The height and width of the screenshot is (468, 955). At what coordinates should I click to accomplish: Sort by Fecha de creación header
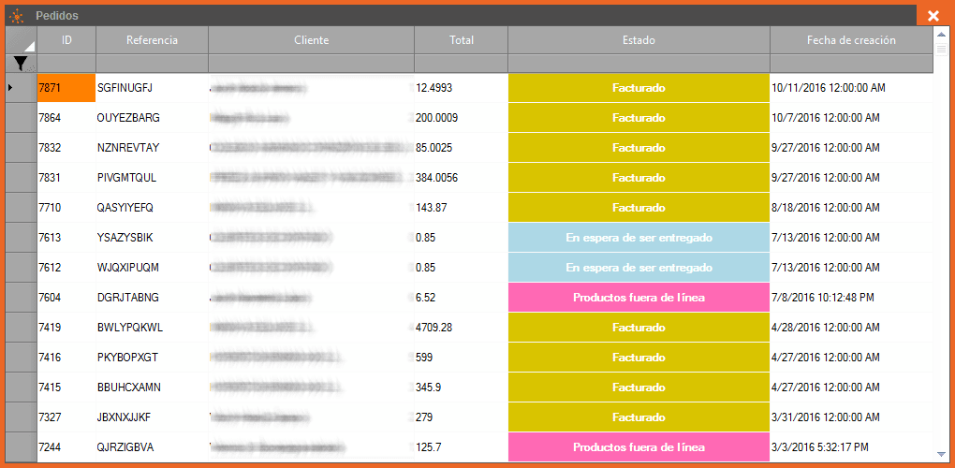click(x=850, y=40)
